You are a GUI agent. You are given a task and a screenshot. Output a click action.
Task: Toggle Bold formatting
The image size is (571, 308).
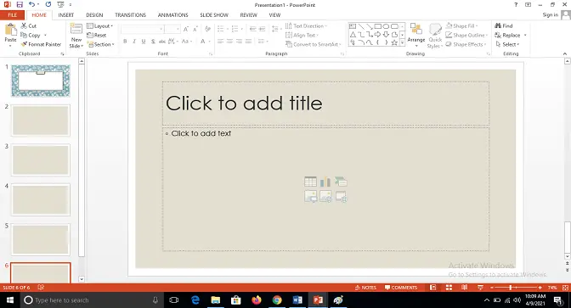[125, 41]
